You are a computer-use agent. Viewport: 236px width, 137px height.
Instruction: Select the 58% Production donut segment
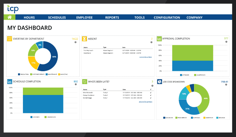coord(54,57)
